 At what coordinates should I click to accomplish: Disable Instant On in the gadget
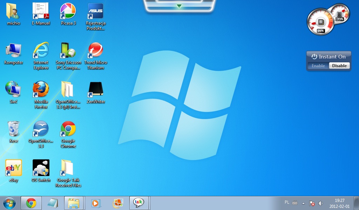(339, 66)
